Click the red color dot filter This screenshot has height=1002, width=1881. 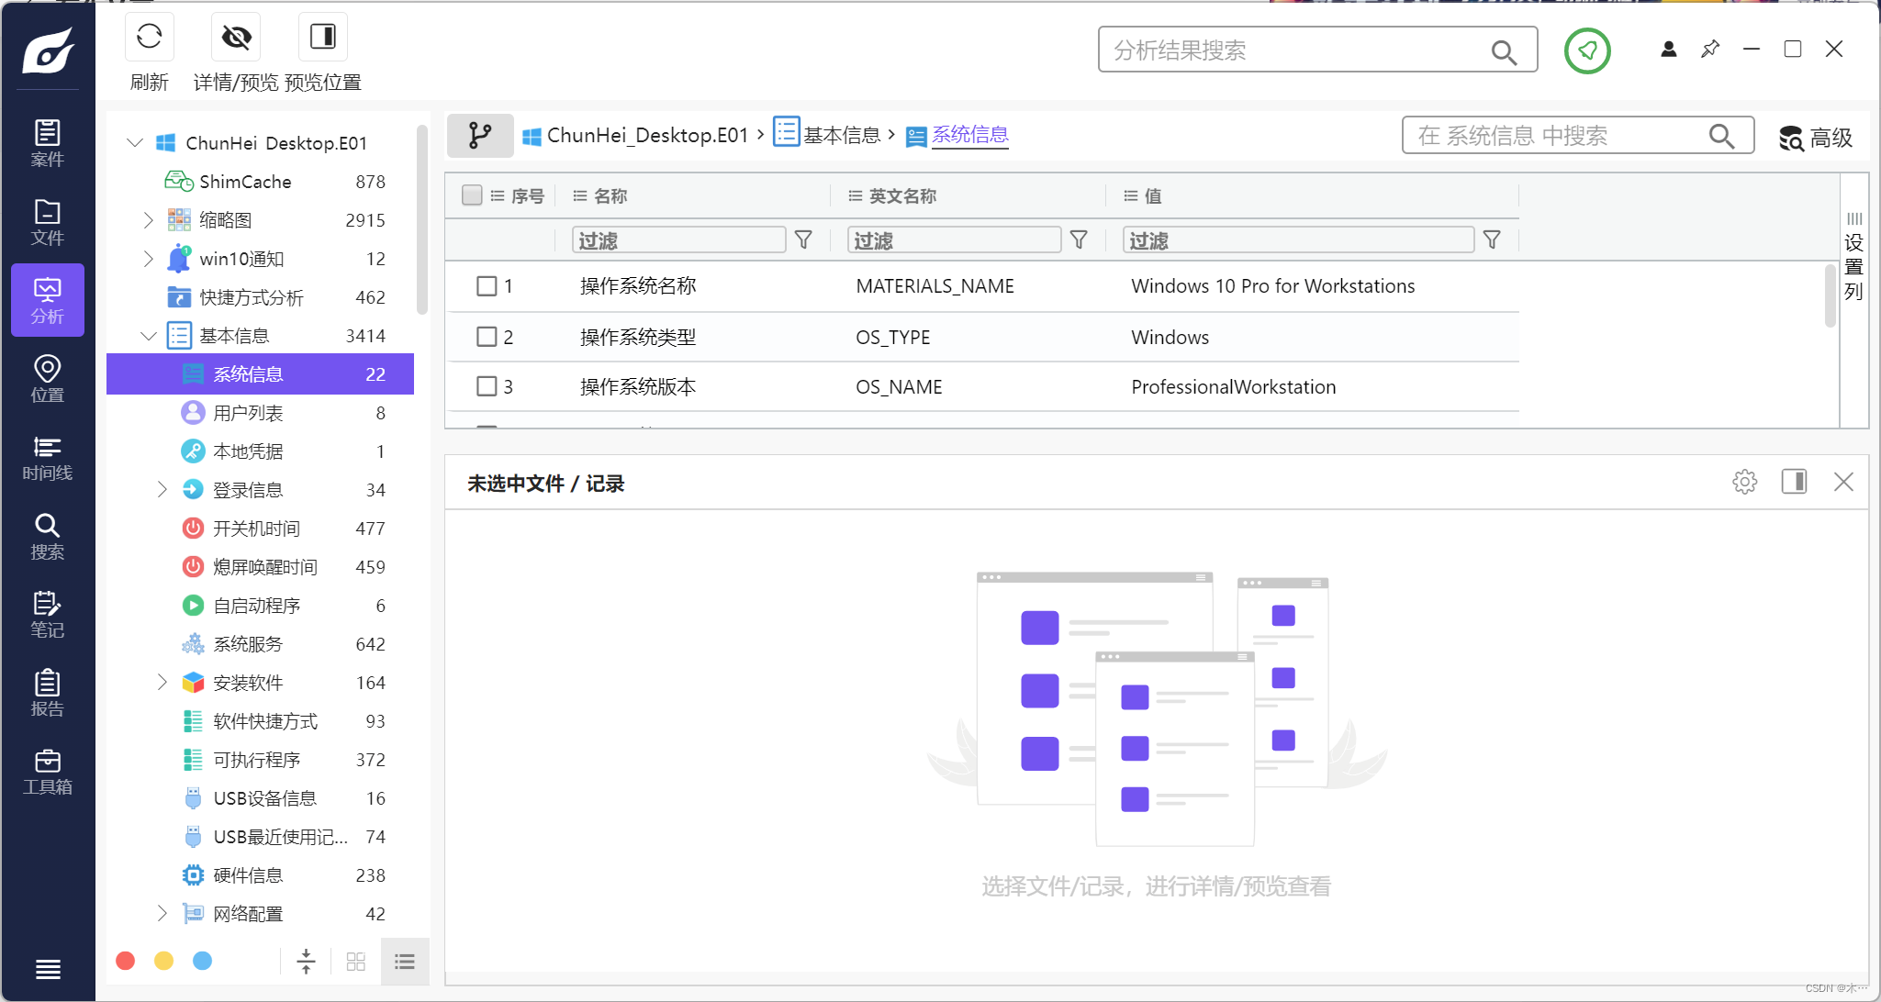(x=126, y=961)
